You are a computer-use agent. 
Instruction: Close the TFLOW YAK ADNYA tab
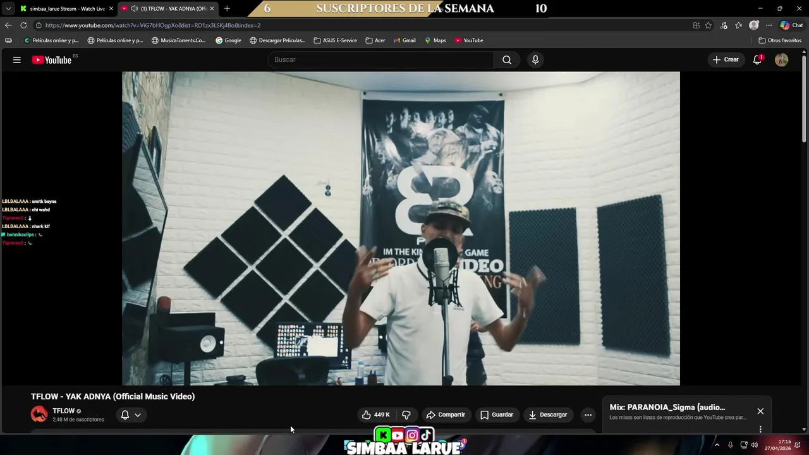pos(212,9)
